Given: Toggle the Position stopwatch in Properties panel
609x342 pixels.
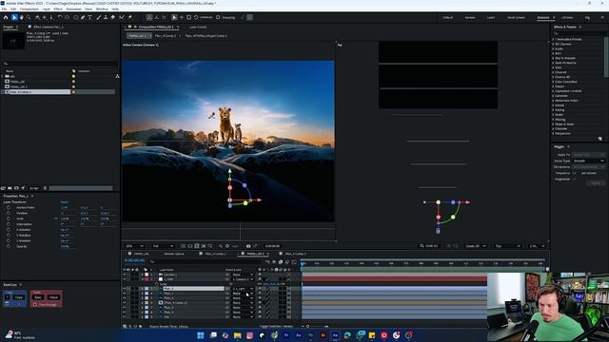Looking at the screenshot, I should pos(9,213).
